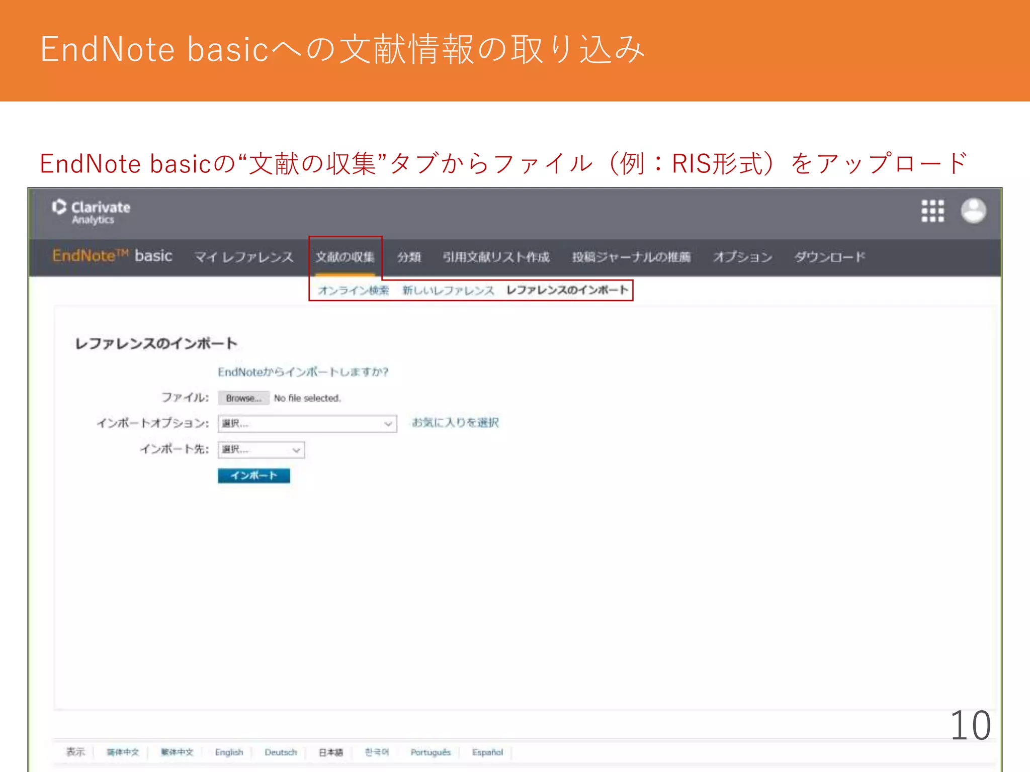Click the お気に入りを選択 link
This screenshot has width=1030, height=772.
point(455,423)
